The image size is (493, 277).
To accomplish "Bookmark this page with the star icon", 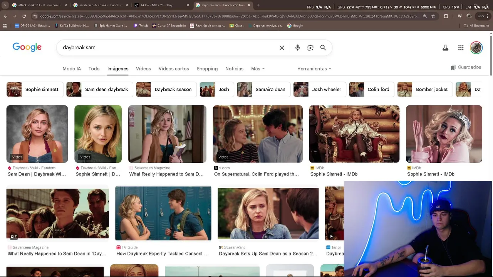I will (x=433, y=16).
